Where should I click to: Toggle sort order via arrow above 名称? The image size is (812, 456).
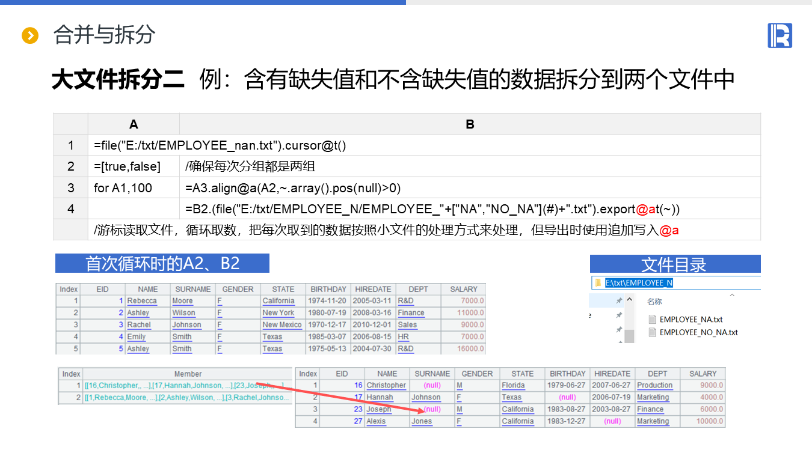pos(732,295)
